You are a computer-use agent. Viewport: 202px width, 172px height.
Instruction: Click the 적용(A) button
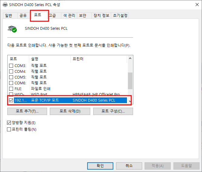158,166
